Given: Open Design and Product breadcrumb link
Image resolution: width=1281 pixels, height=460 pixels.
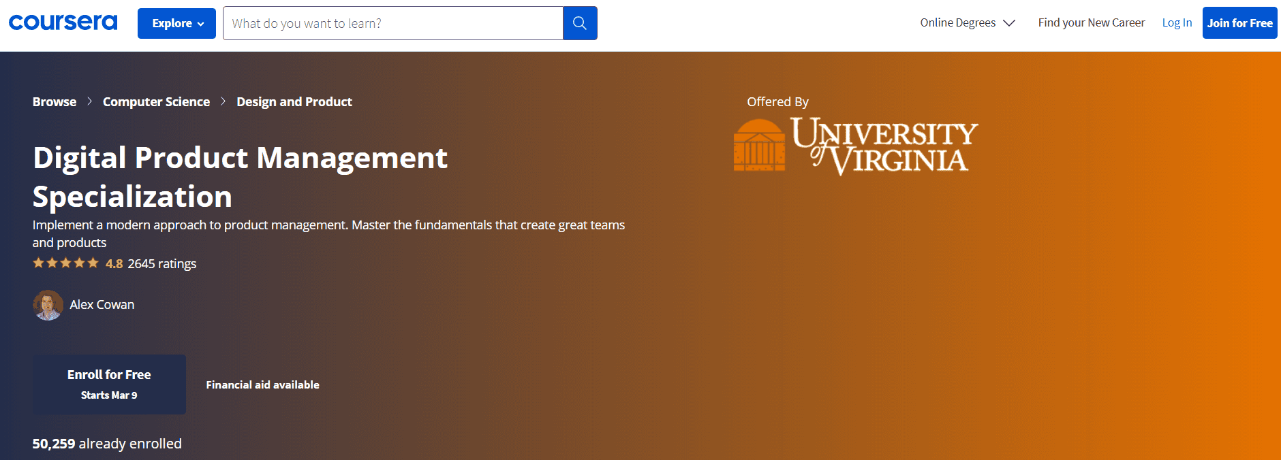Looking at the screenshot, I should click(294, 101).
